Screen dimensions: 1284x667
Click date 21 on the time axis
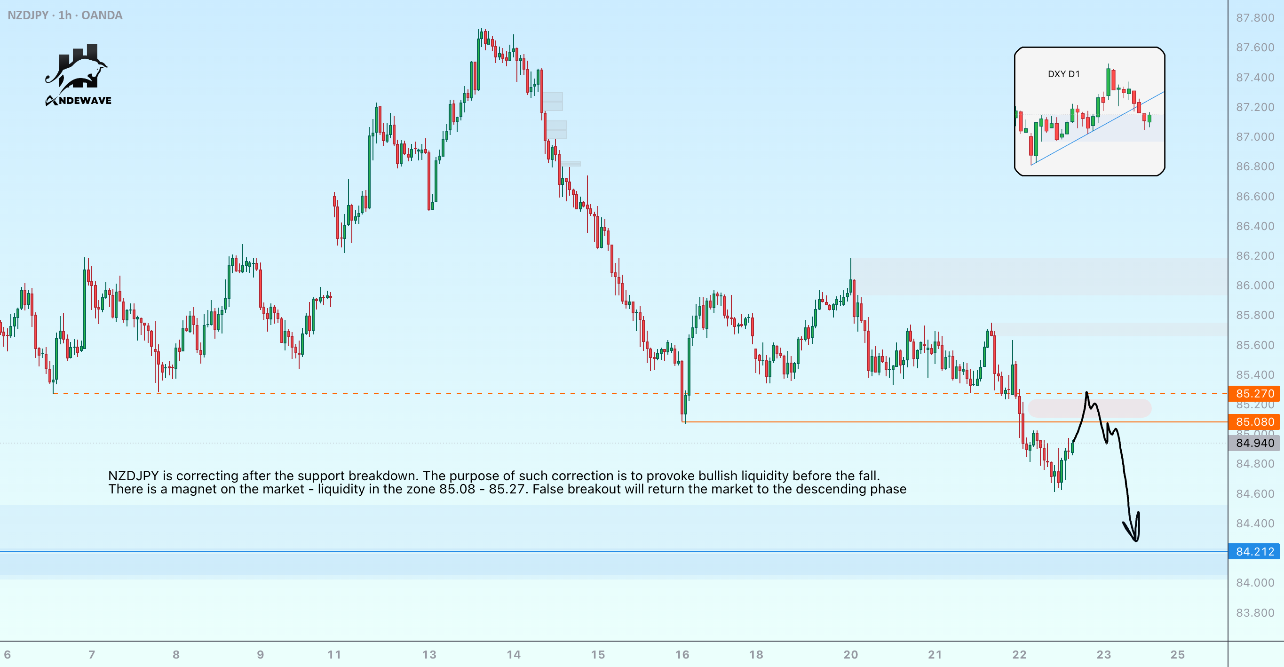coord(935,655)
